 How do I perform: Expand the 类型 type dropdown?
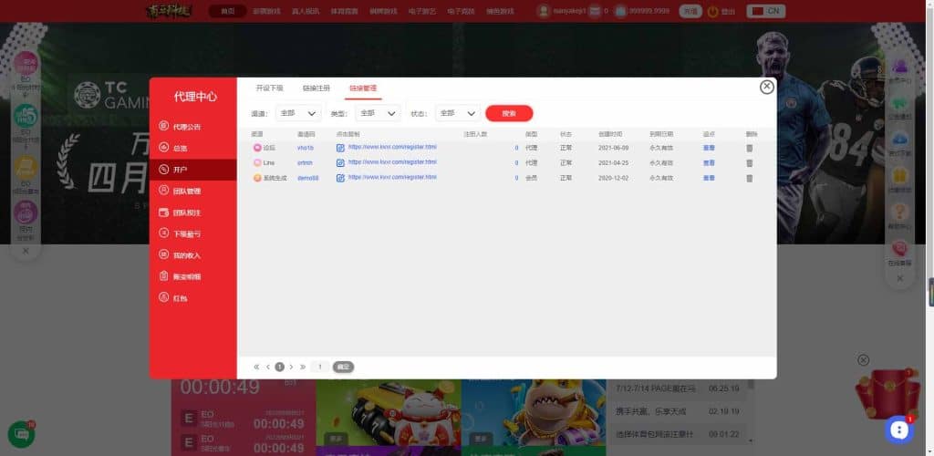coord(378,113)
